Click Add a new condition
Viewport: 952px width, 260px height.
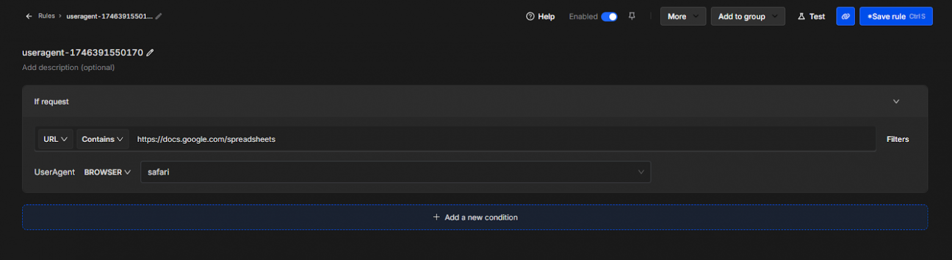(x=475, y=217)
